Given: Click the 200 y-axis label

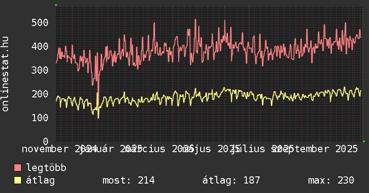Looking at the screenshot, I should [x=40, y=94].
